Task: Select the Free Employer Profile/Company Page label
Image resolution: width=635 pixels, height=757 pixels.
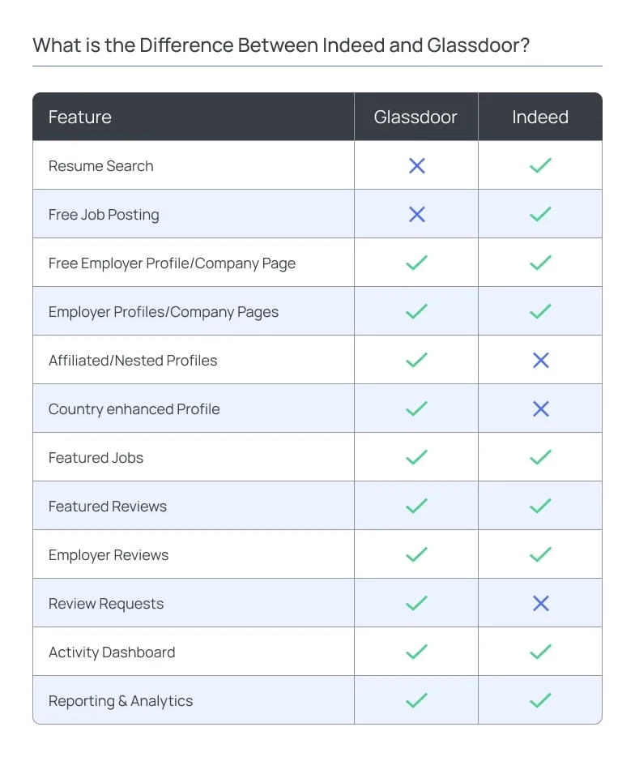Action: point(172,263)
